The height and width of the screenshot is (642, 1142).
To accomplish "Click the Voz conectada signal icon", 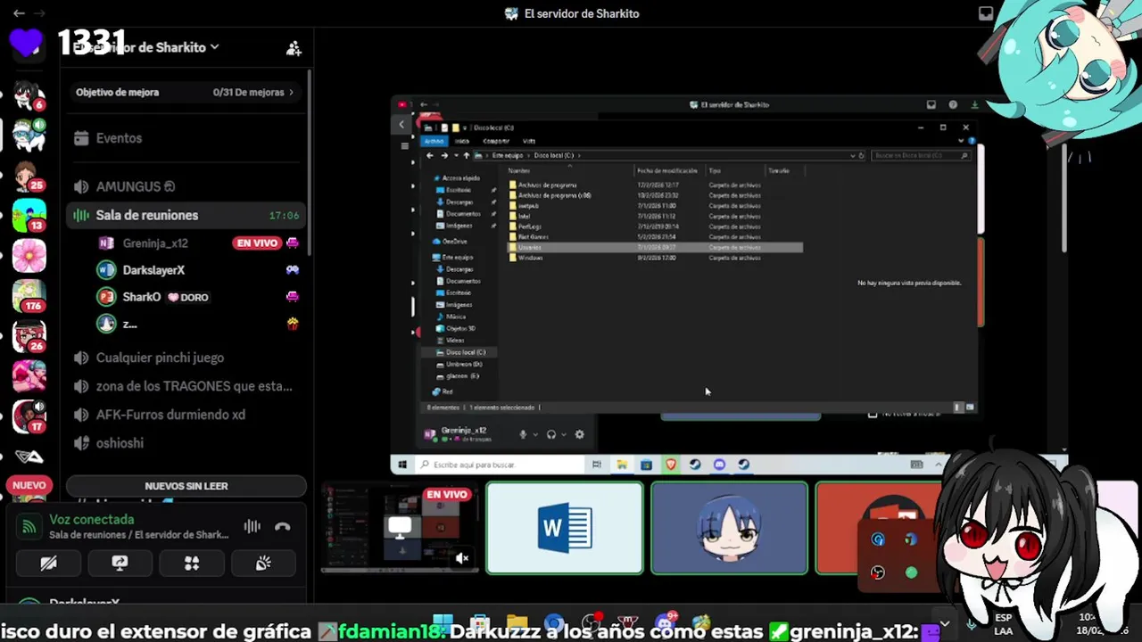I will pyautogui.click(x=29, y=526).
